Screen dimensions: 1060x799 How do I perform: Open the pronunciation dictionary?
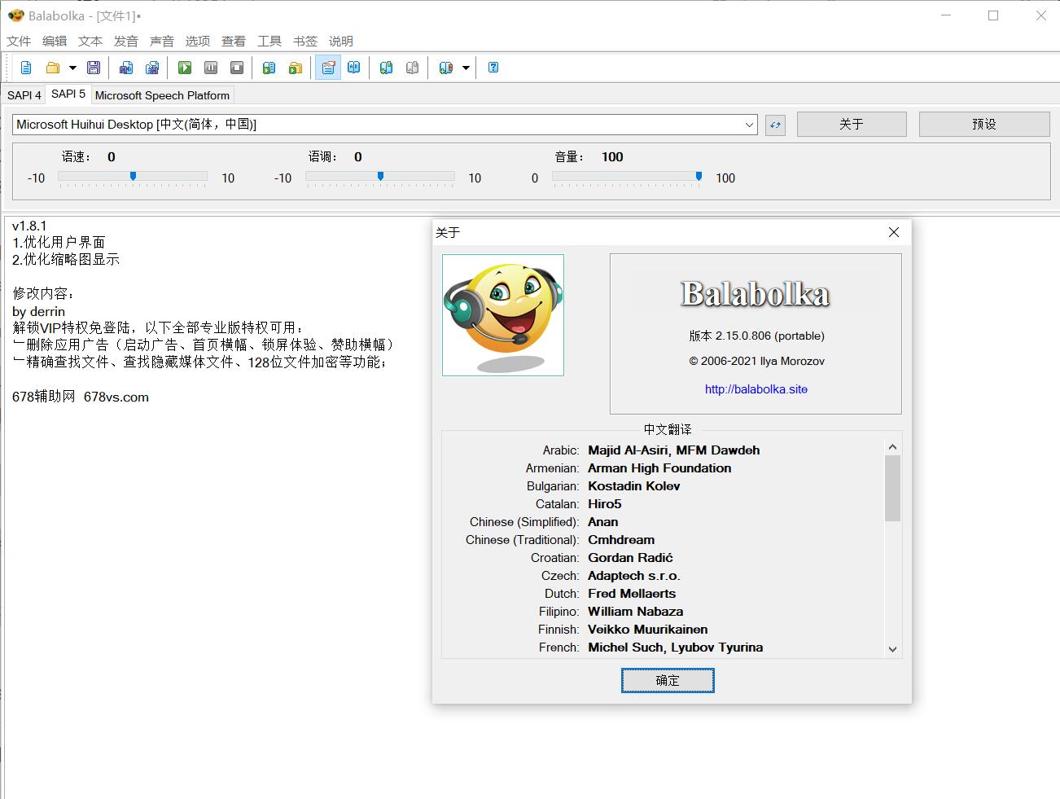354,68
